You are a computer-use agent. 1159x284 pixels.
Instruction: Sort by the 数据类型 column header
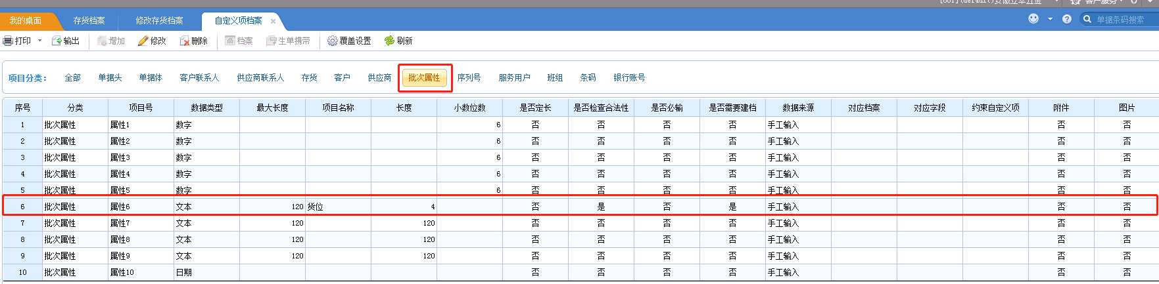206,108
